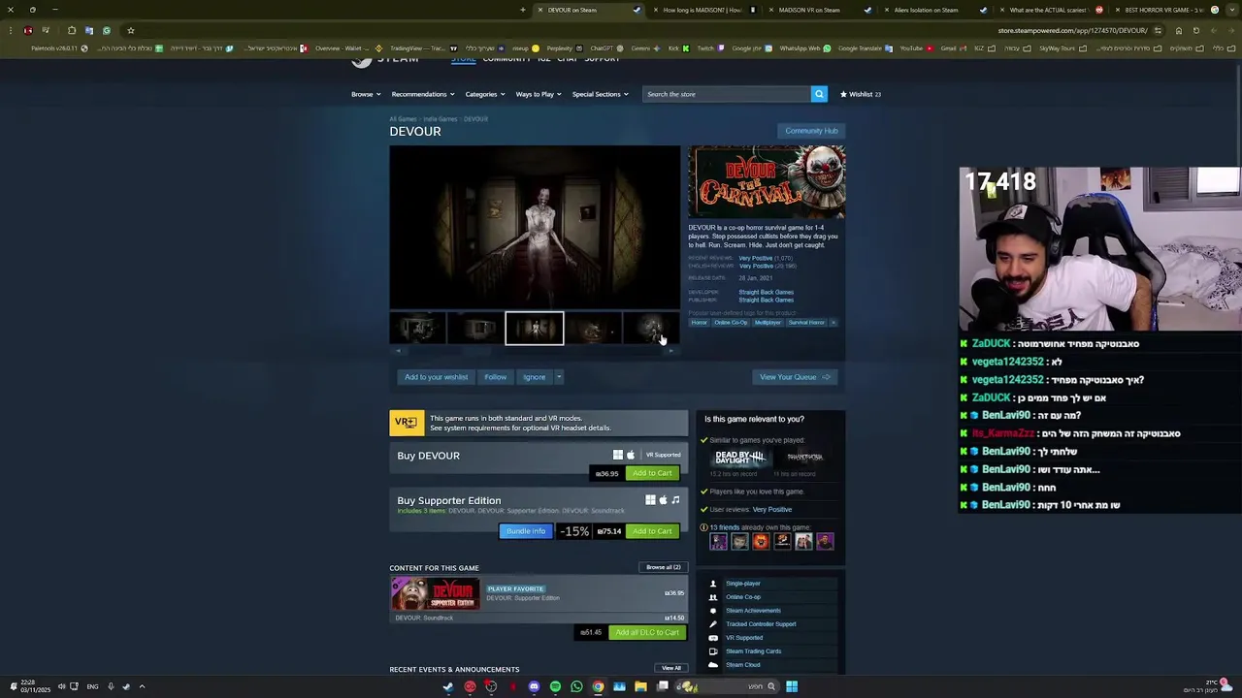
Task: Select the first screenshot thumbnail
Action: point(418,329)
